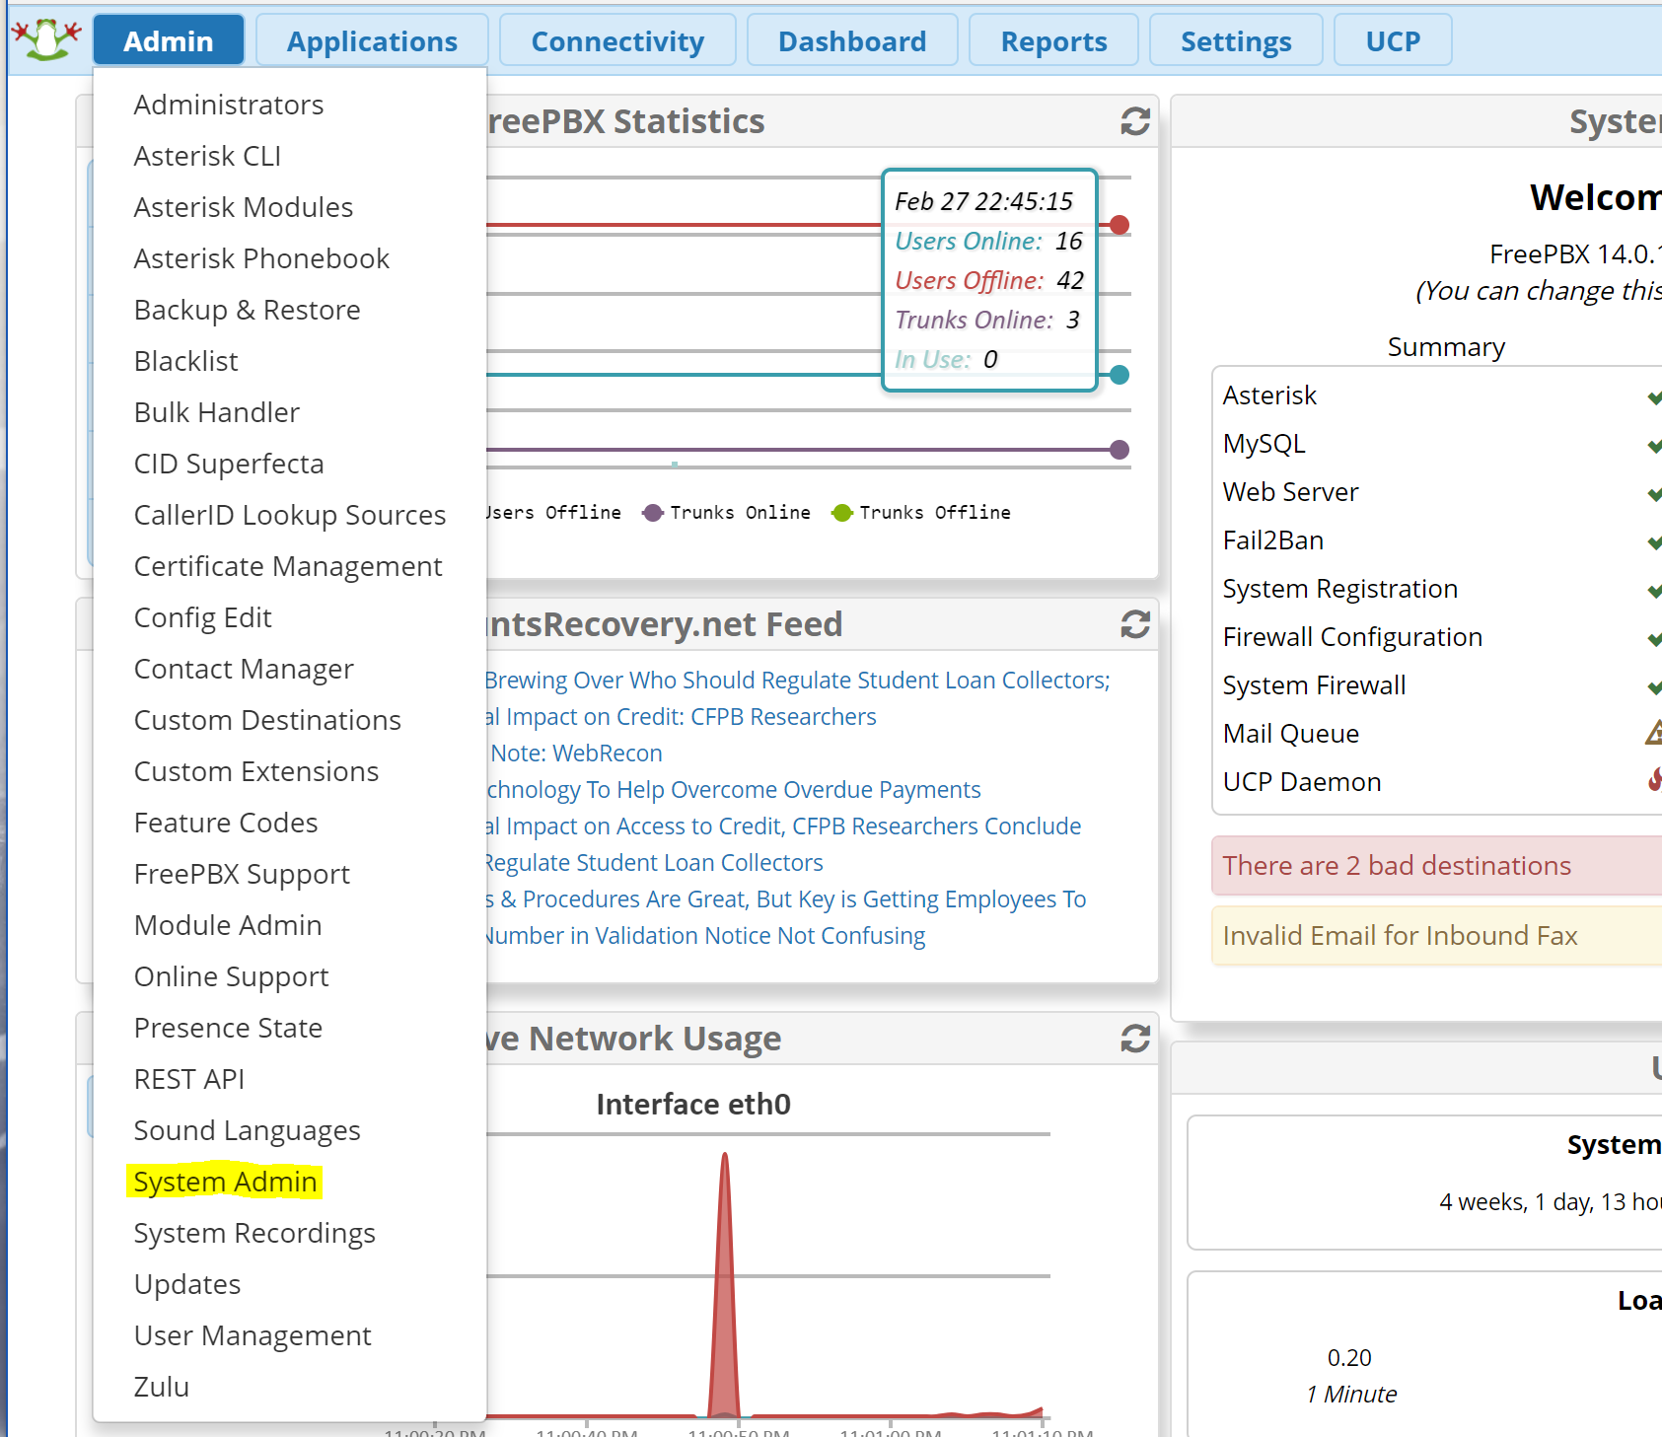Click the 'Trunks Online: 3' tooltip line
The height and width of the screenshot is (1437, 1662).
987,321
